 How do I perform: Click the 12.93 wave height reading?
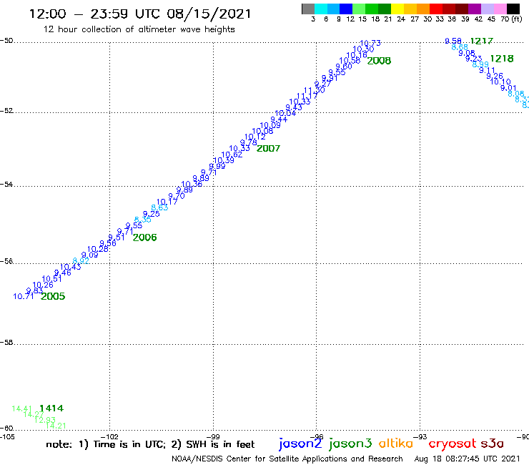45,420
